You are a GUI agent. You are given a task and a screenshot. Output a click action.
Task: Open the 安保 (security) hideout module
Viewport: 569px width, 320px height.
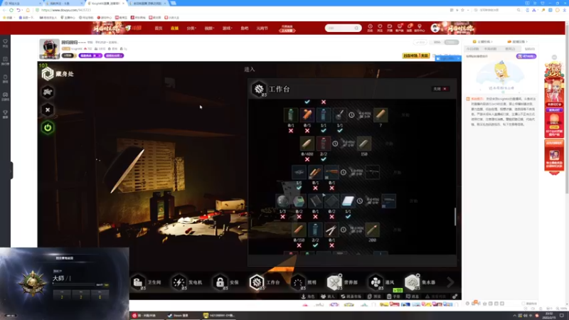[x=227, y=282]
